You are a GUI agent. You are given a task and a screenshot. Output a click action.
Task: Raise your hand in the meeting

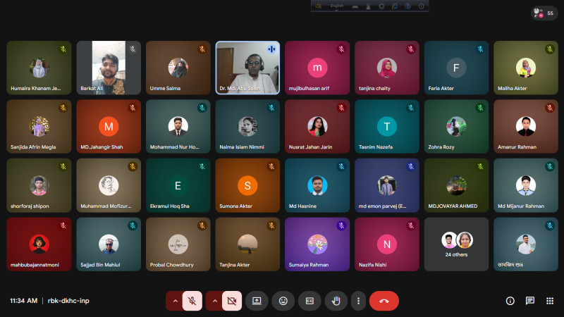[336, 301]
